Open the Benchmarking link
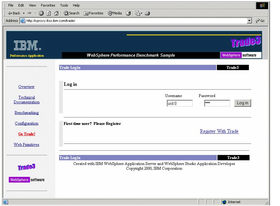Screen dimensions: 280x206 [x=27, y=113]
